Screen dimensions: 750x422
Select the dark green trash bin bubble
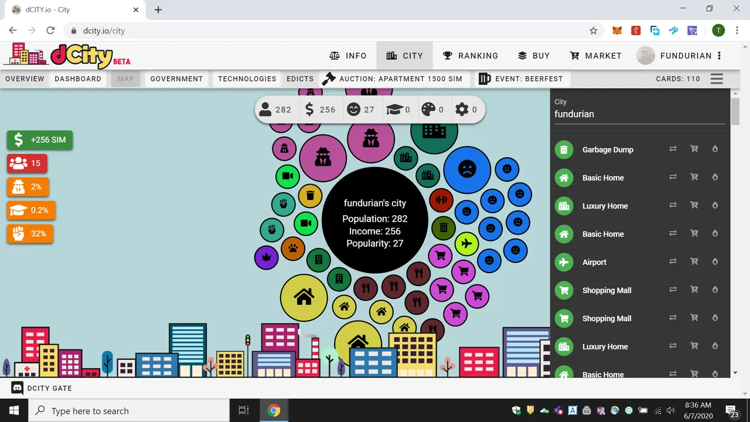point(444,228)
